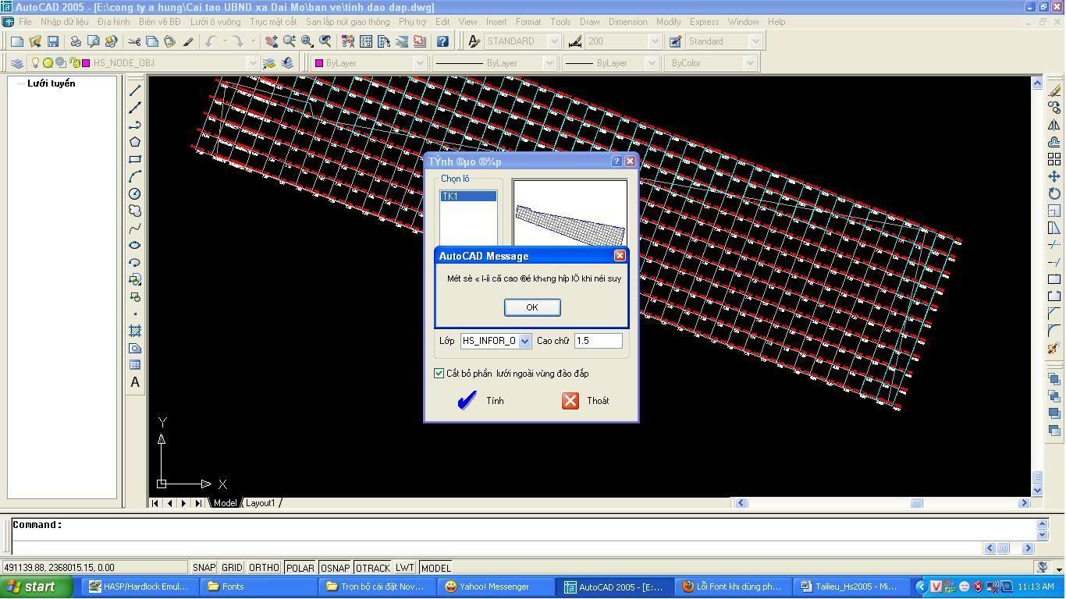
Task: Toggle OTRACK in status bar
Action: click(x=372, y=568)
